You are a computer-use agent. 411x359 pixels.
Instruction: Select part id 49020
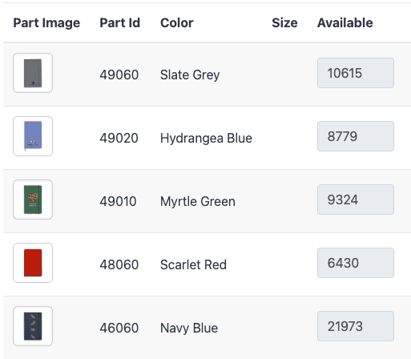(x=119, y=138)
